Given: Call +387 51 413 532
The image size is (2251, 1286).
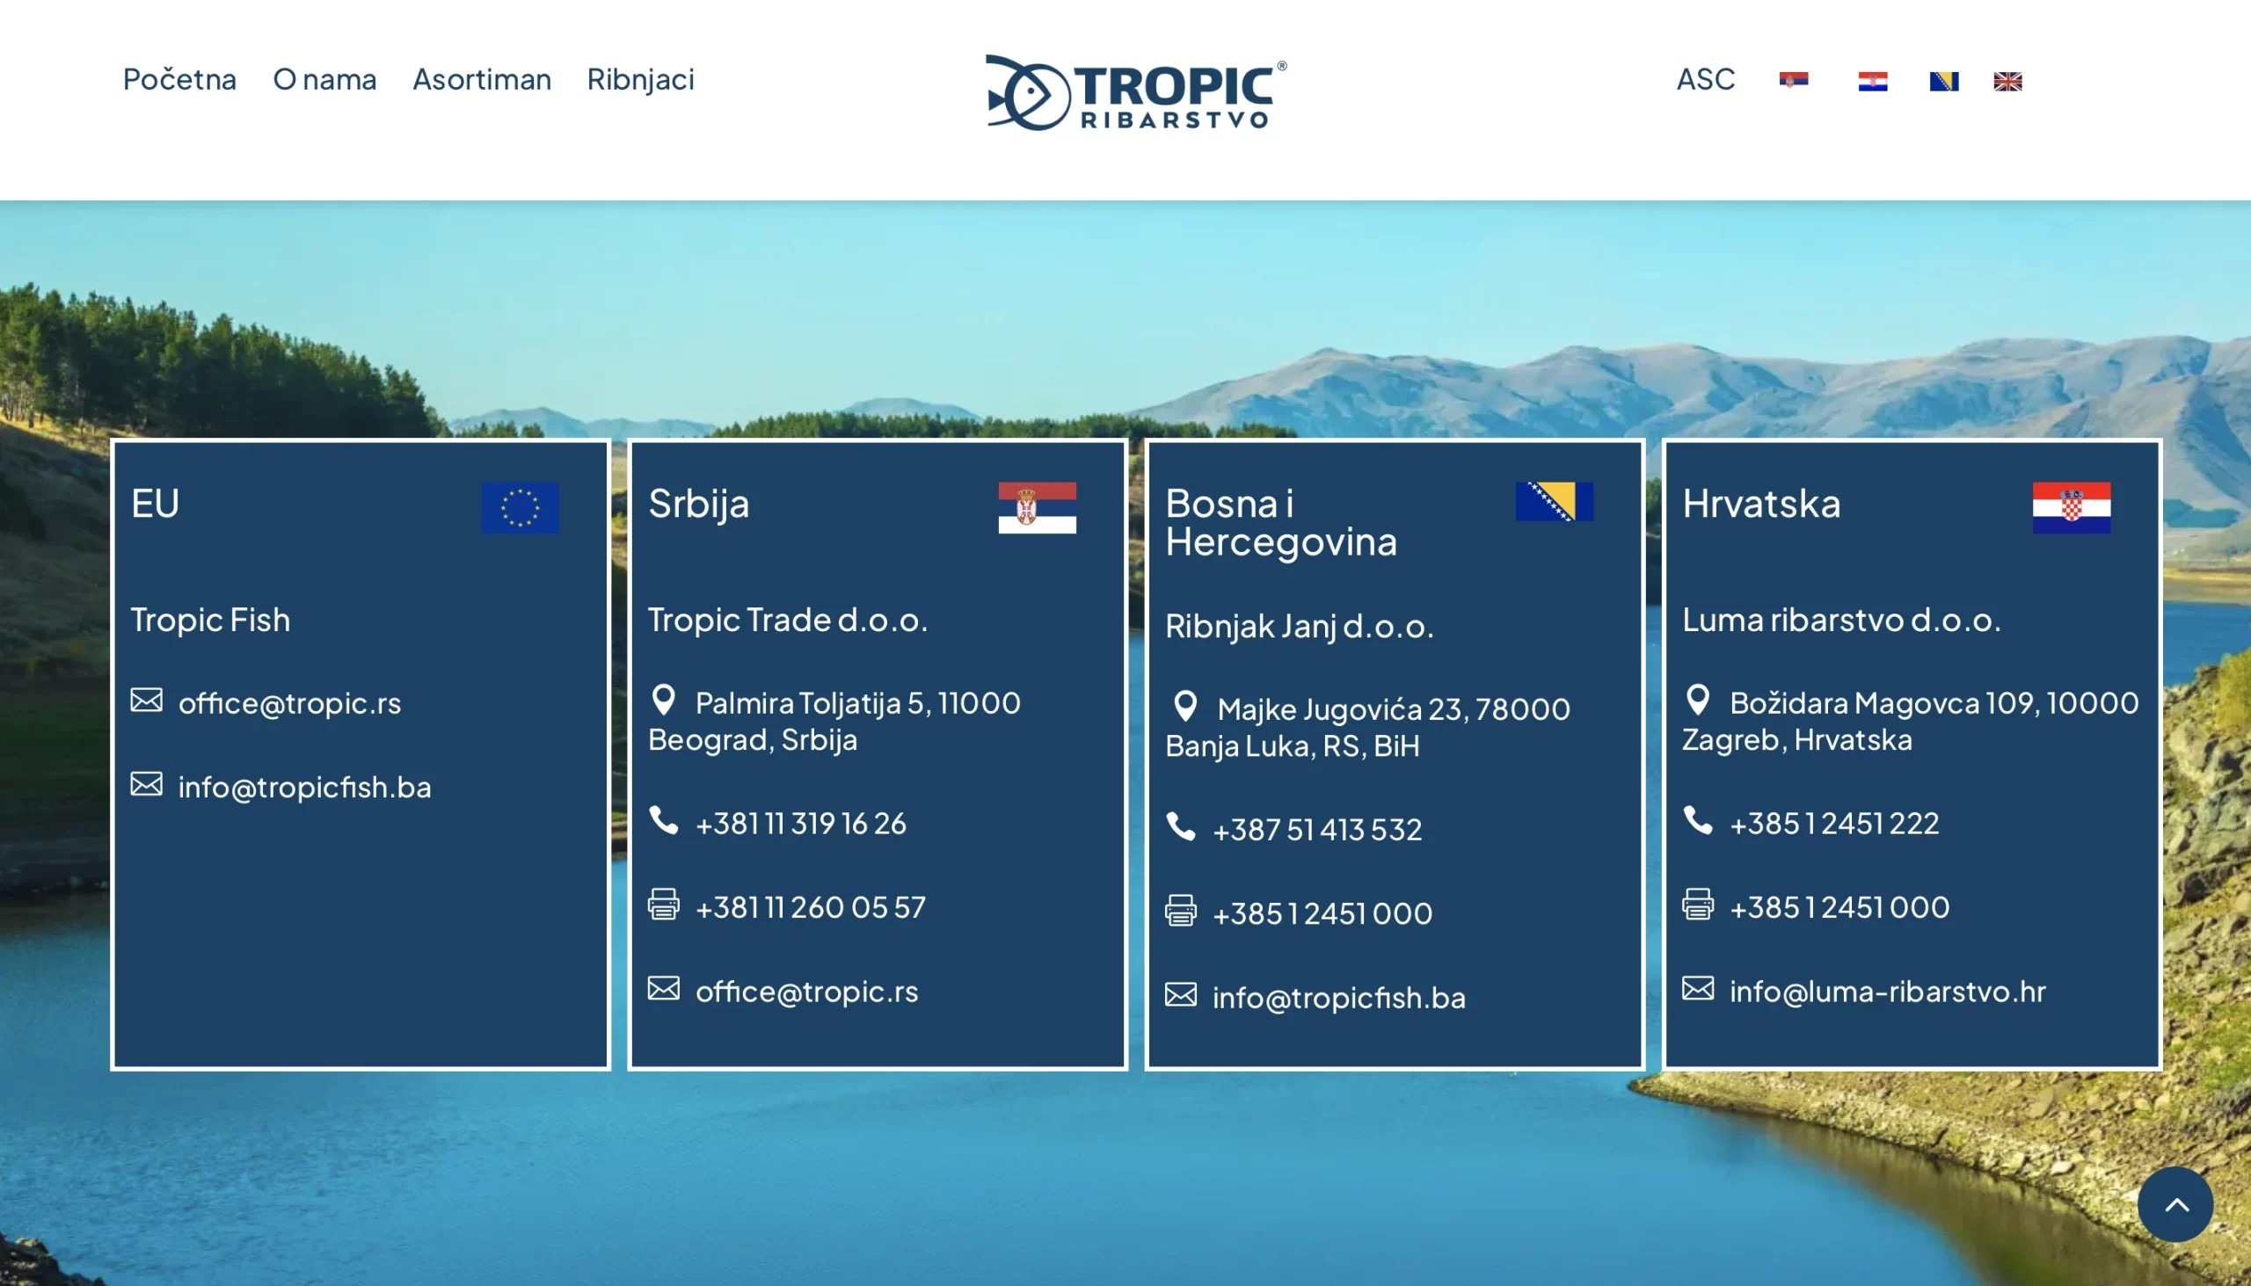Looking at the screenshot, I should pyautogui.click(x=1317, y=830).
